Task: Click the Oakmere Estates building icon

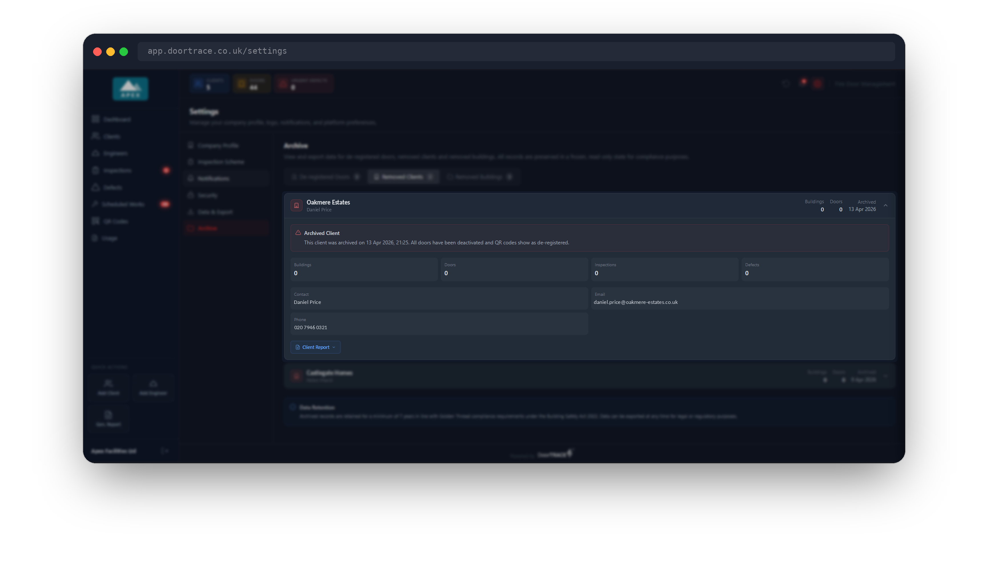Action: tap(296, 205)
